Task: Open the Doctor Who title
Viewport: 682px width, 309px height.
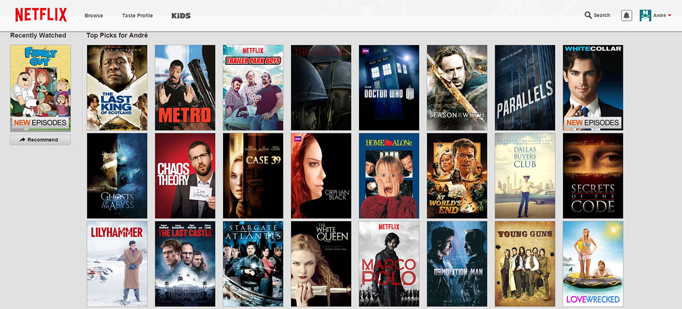Action: coord(389,88)
